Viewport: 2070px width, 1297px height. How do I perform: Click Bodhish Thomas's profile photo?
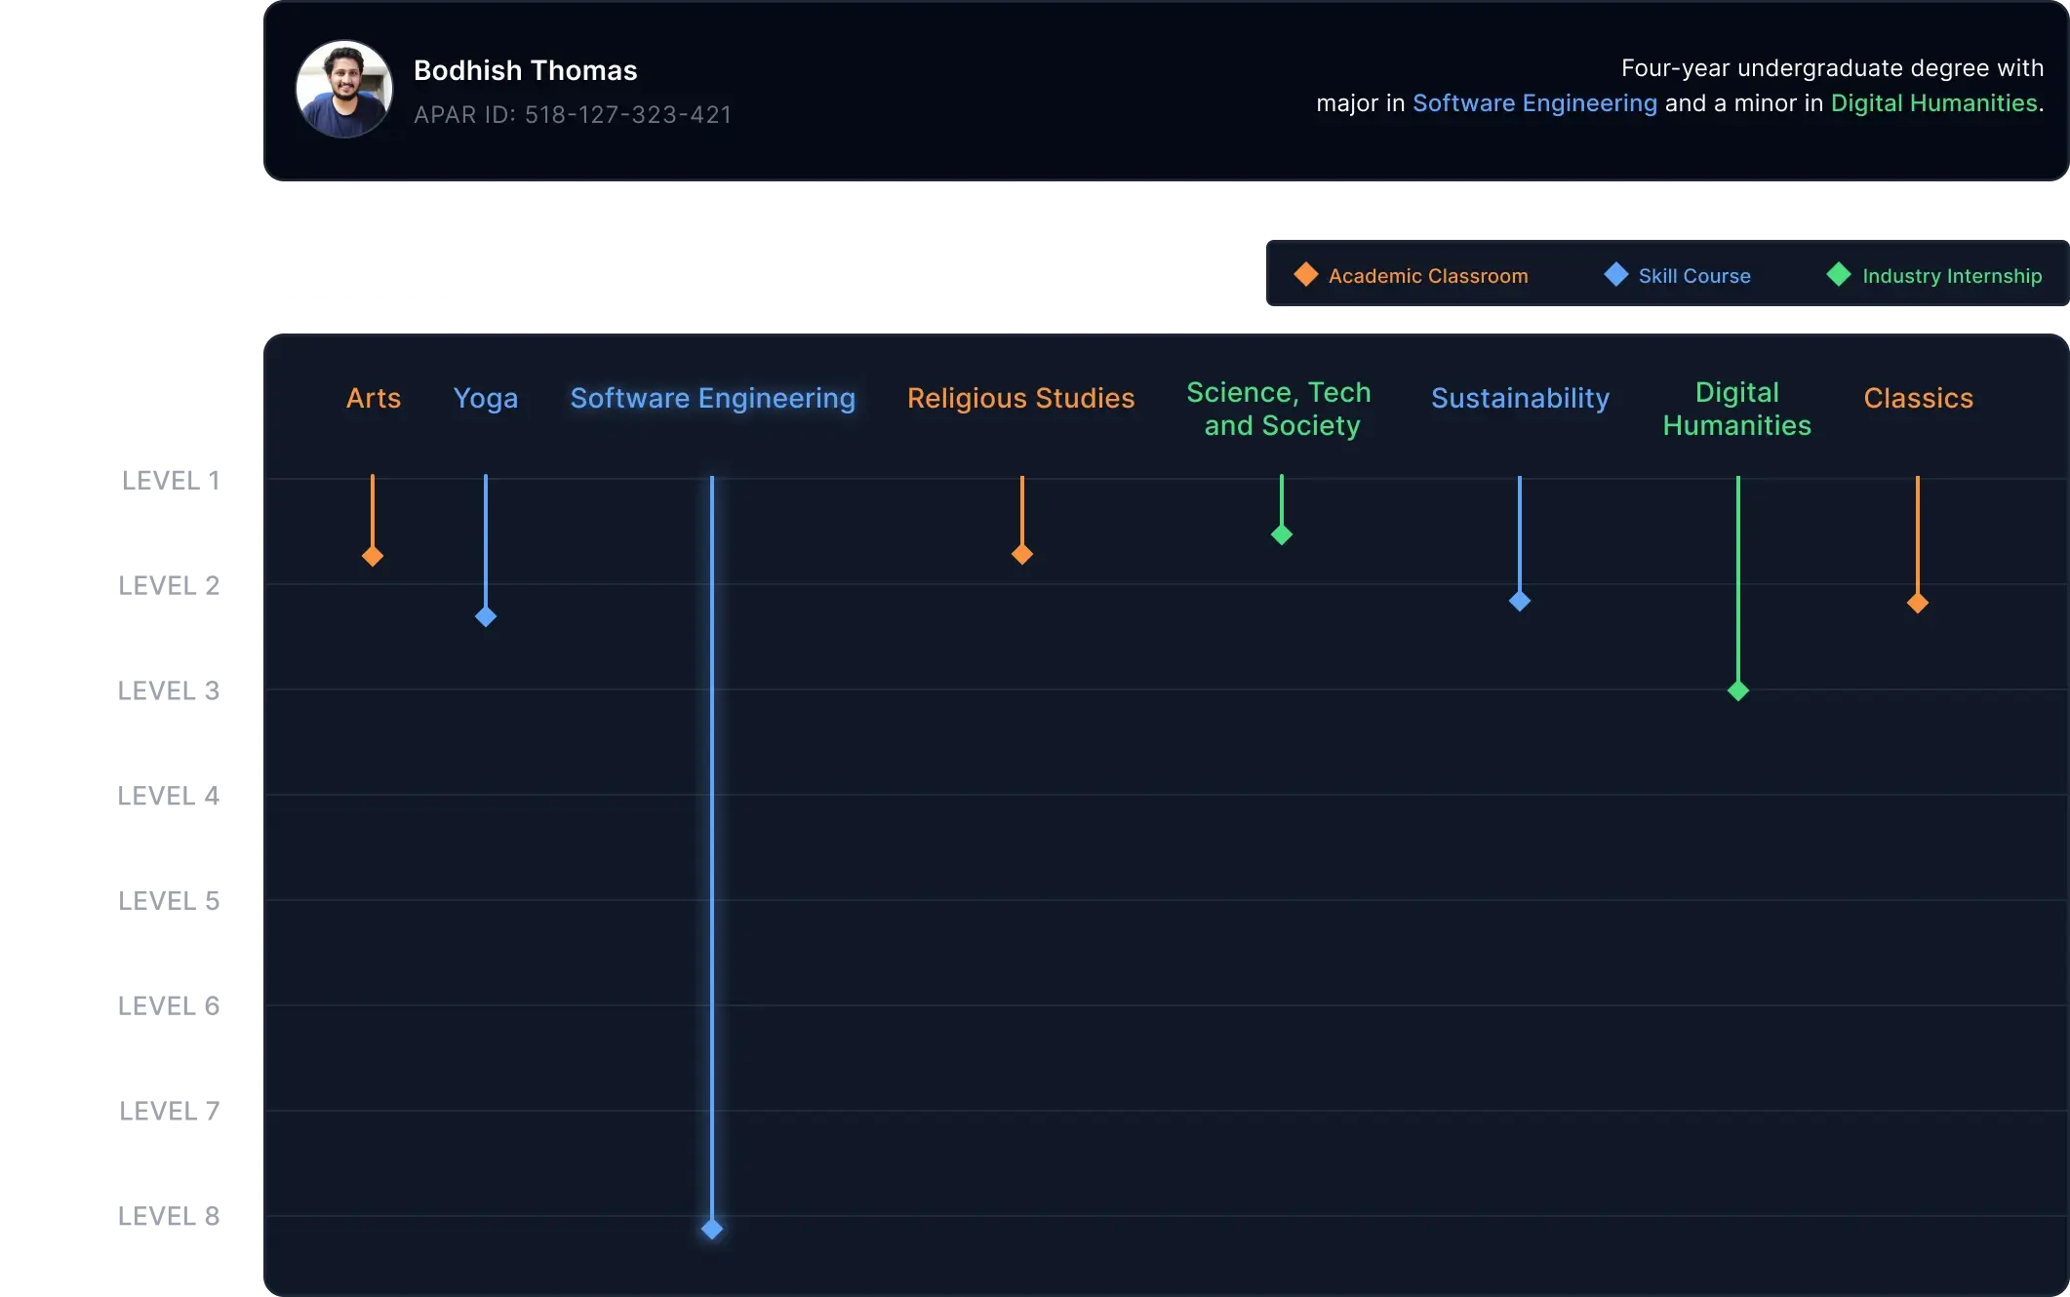[343, 89]
